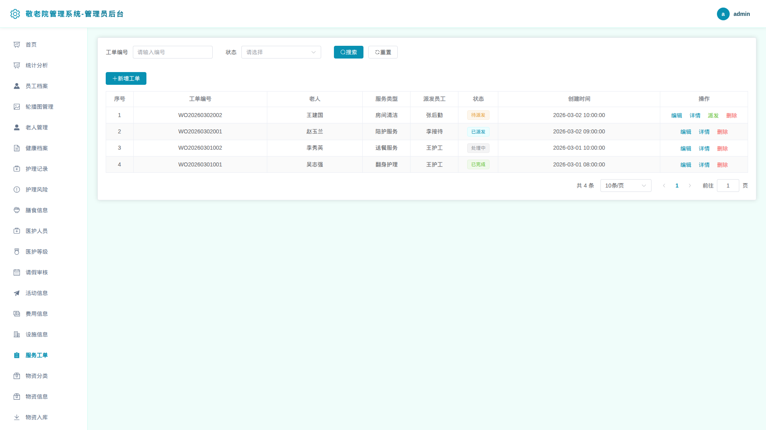The width and height of the screenshot is (766, 430).
Task: Click the 员工档案 person icon
Action: pos(17,86)
